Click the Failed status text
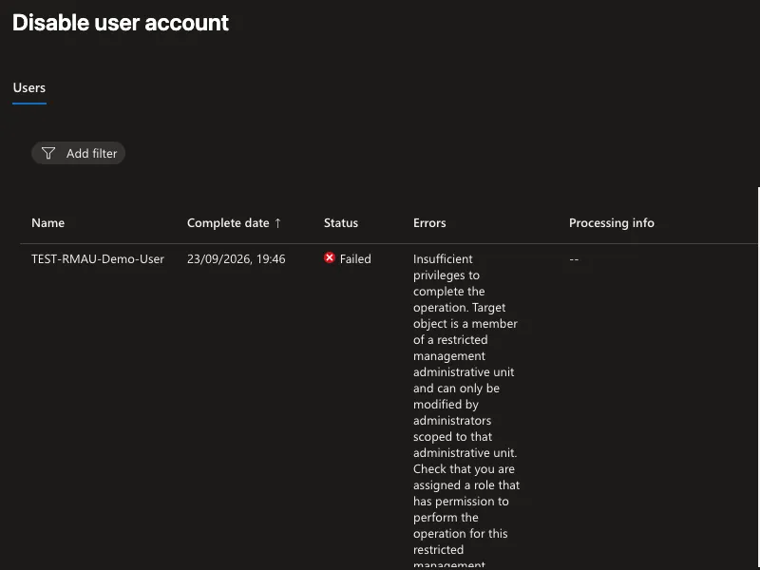 pyautogui.click(x=355, y=258)
